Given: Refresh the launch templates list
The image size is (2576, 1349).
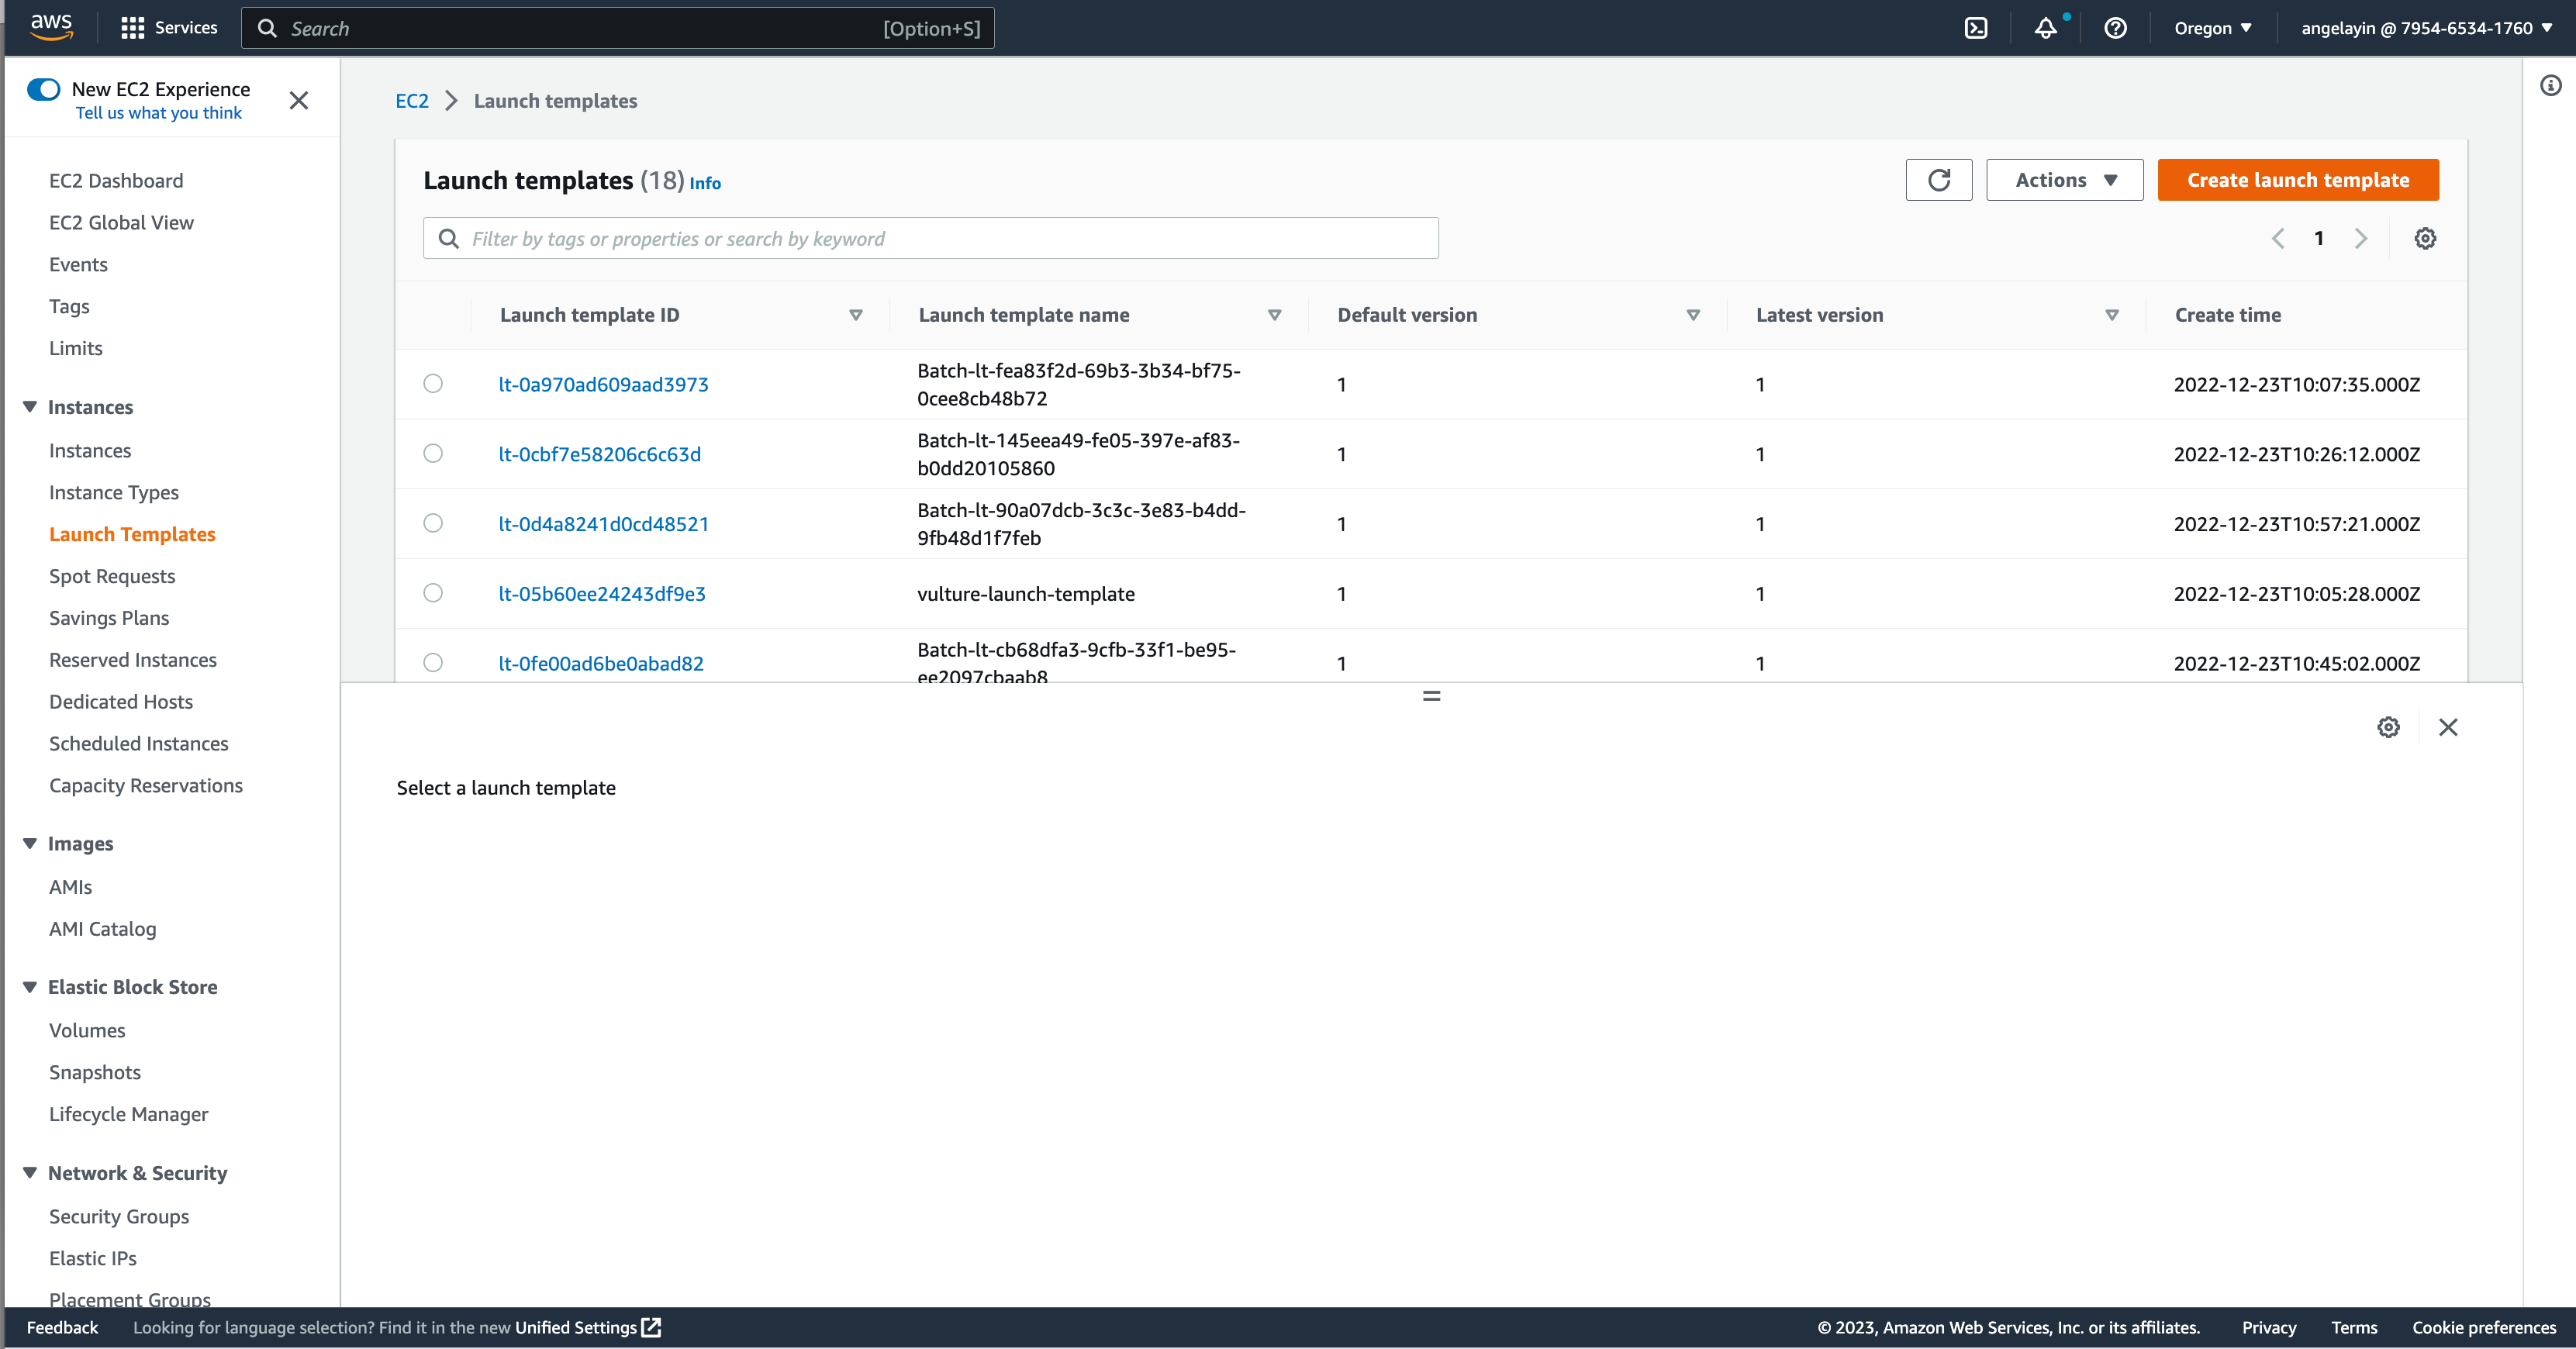Looking at the screenshot, I should click(1938, 180).
